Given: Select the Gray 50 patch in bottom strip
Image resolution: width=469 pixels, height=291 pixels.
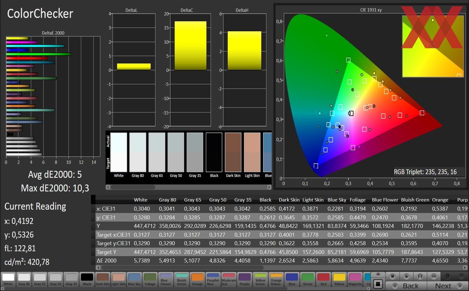Looking at the screenshot, I should pyautogui.click(x=55, y=279).
